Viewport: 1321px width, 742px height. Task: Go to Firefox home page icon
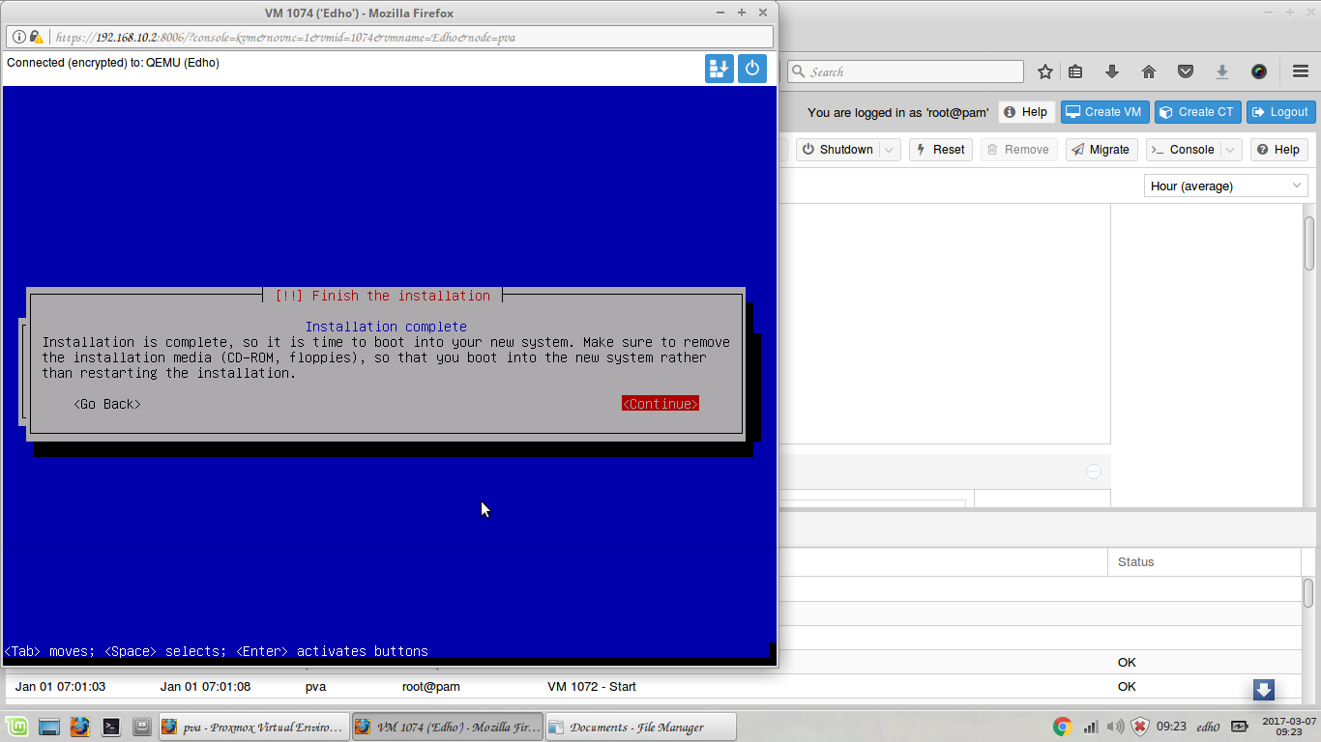pos(1149,71)
